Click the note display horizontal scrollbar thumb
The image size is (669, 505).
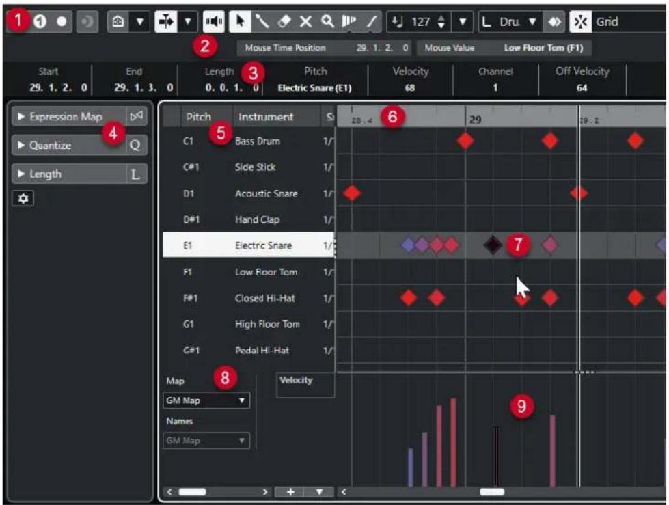point(492,492)
